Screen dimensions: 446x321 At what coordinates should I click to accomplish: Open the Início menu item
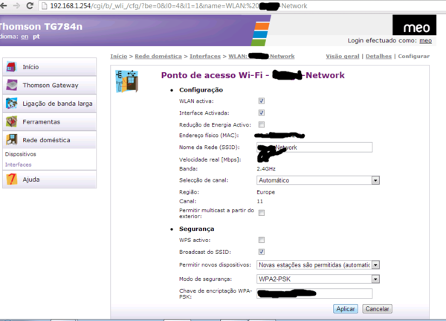(x=50, y=67)
